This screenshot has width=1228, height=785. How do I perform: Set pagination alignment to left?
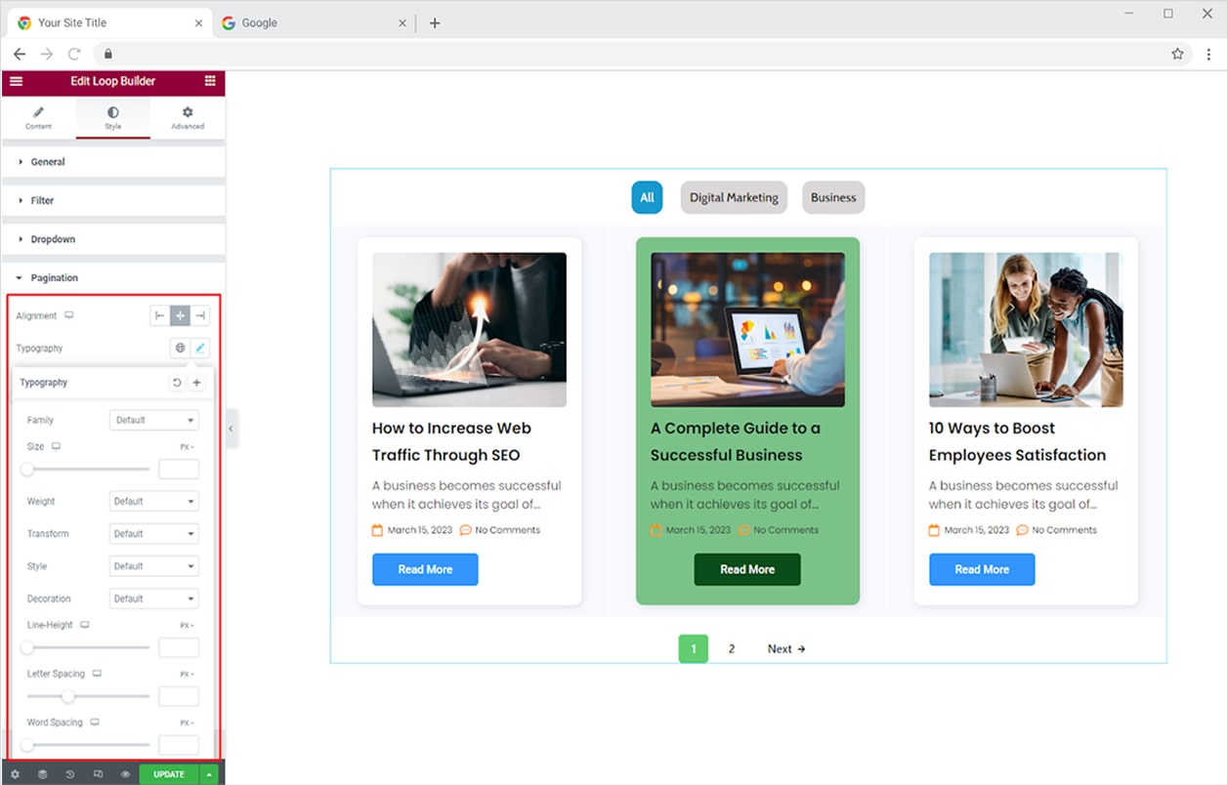(159, 315)
